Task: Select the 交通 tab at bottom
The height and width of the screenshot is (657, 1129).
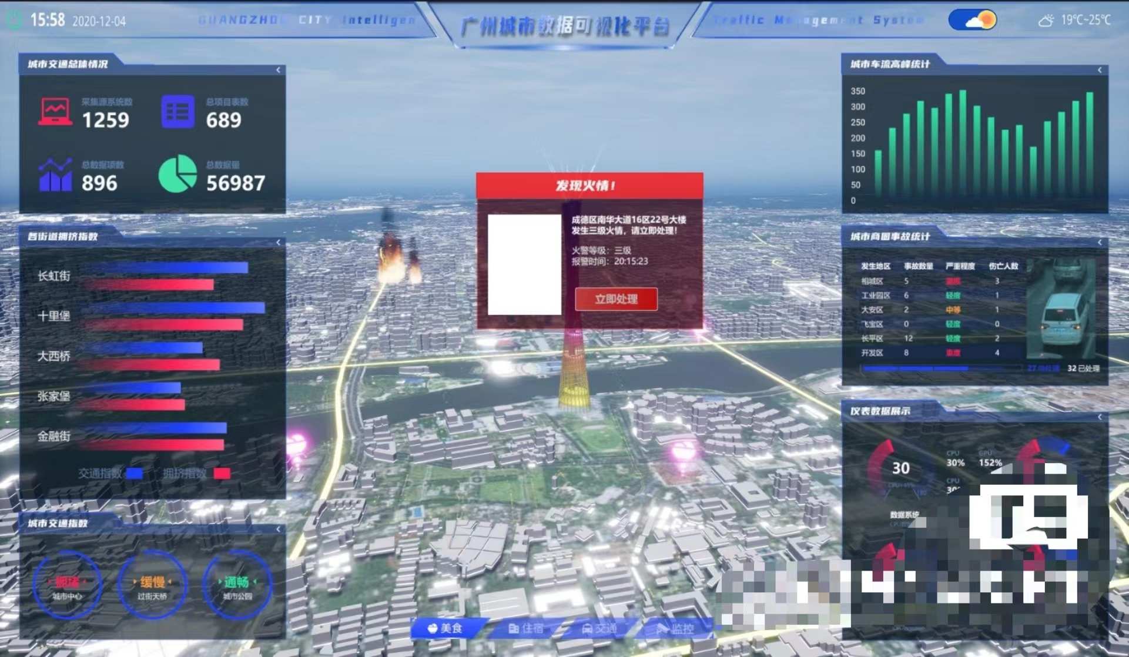Action: point(599,628)
